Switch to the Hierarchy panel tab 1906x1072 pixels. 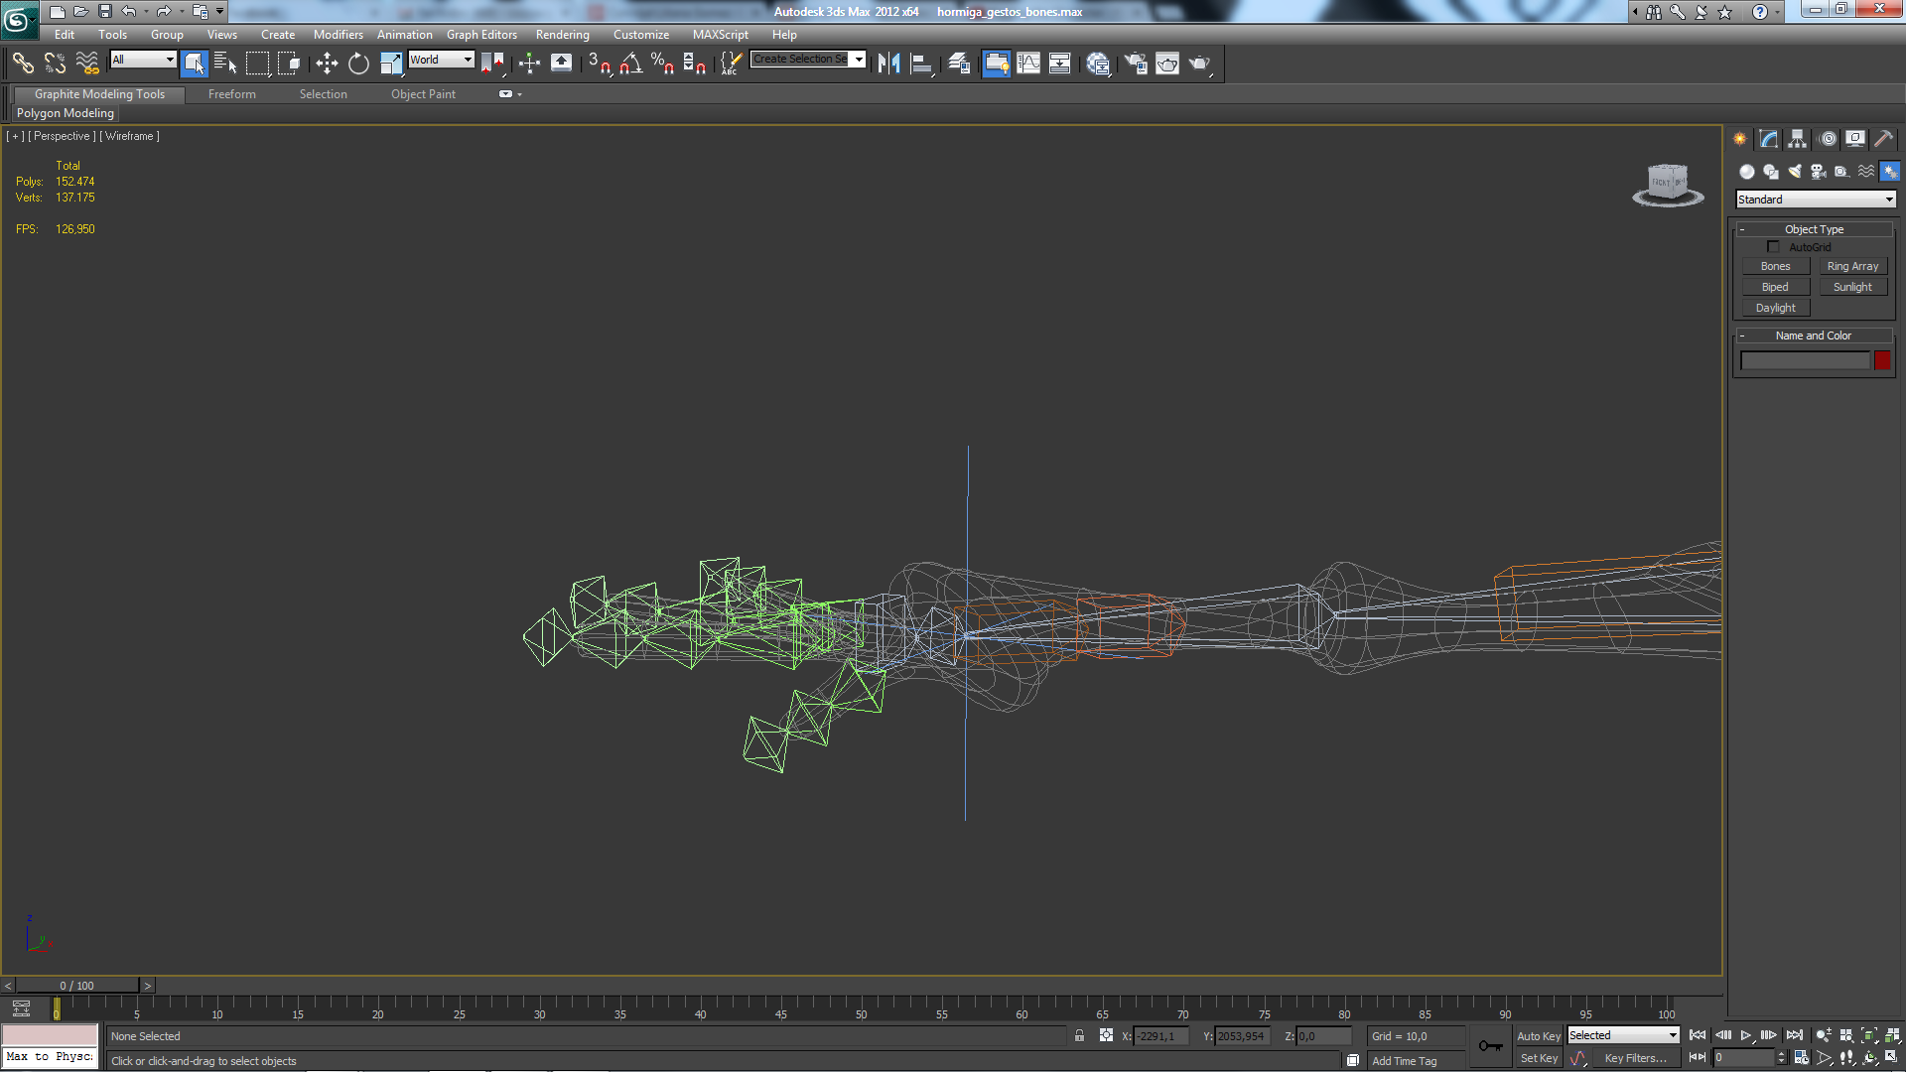coord(1798,139)
